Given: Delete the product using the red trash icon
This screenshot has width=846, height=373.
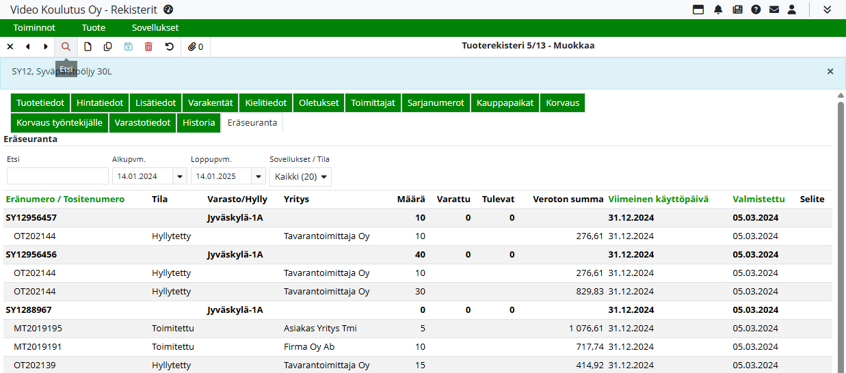Looking at the screenshot, I should pyautogui.click(x=148, y=46).
